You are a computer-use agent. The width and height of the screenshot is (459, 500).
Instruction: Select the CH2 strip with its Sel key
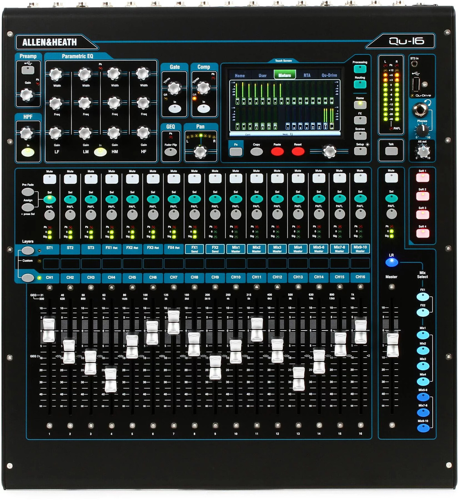pos(70,199)
